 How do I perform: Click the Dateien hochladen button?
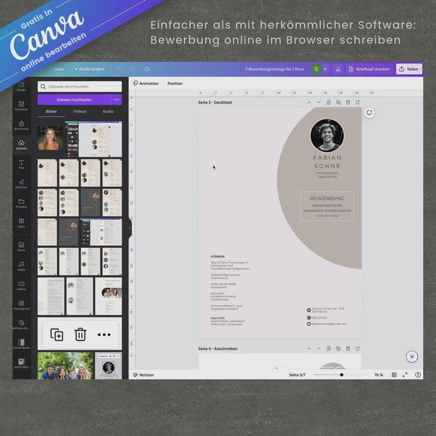[74, 99]
